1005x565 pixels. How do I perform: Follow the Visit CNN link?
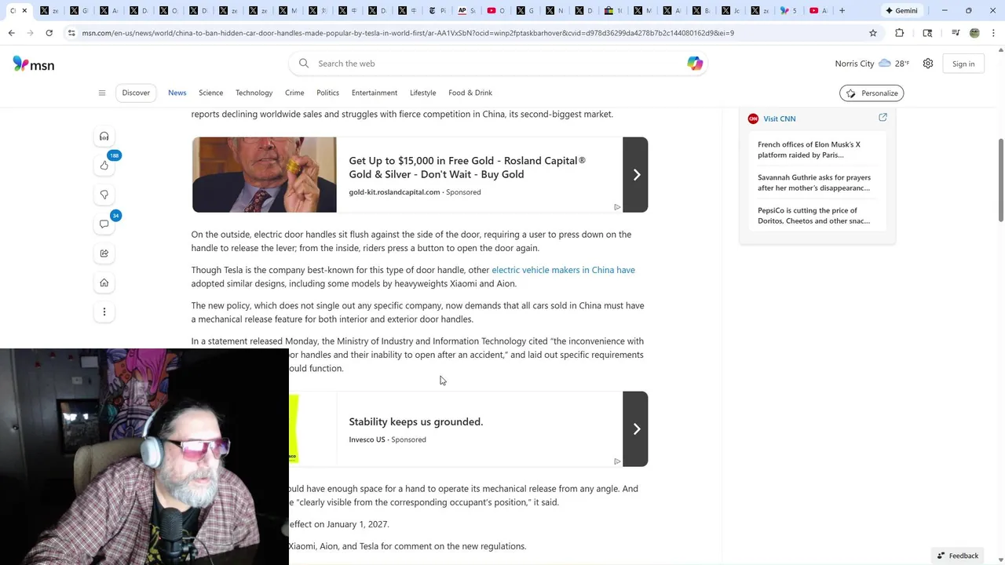[x=780, y=118]
